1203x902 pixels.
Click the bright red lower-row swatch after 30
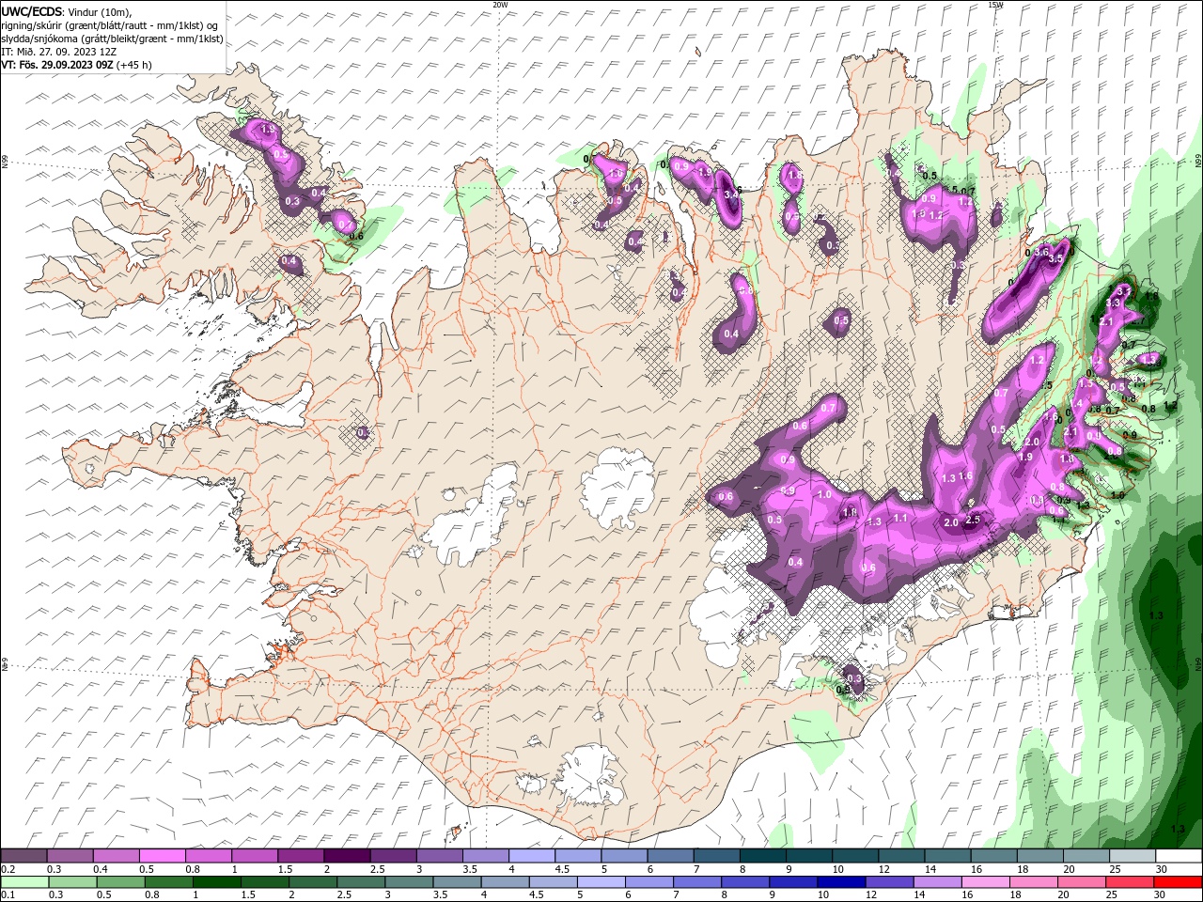point(1177,882)
